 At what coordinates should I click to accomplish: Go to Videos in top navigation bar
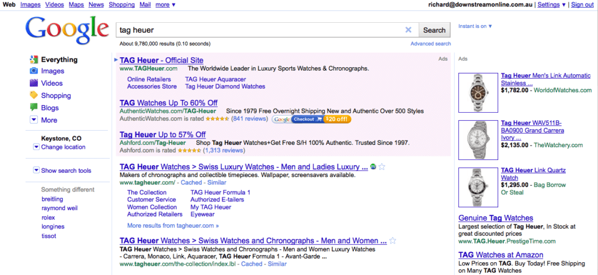(54, 5)
